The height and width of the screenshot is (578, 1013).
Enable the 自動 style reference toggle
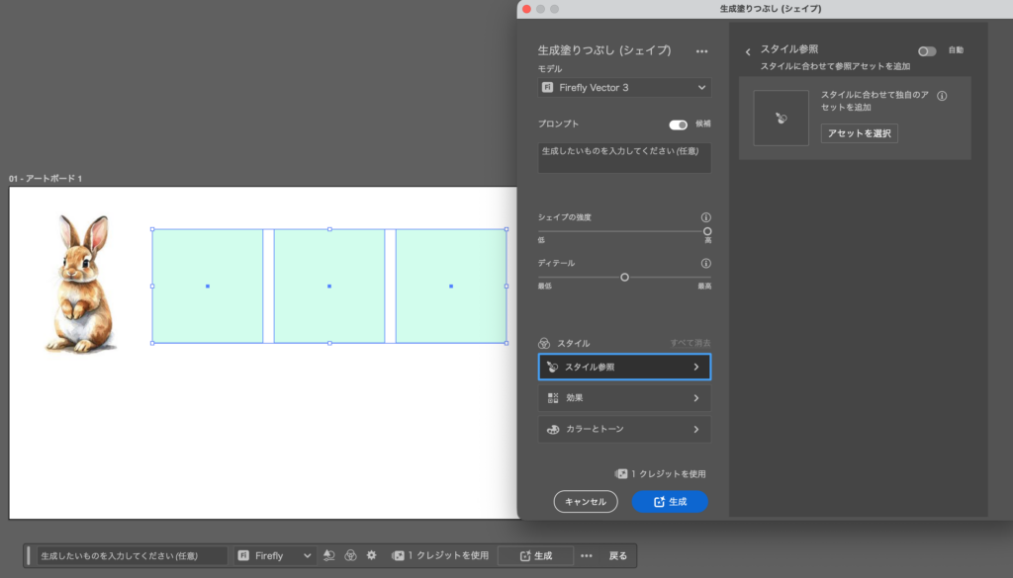927,50
